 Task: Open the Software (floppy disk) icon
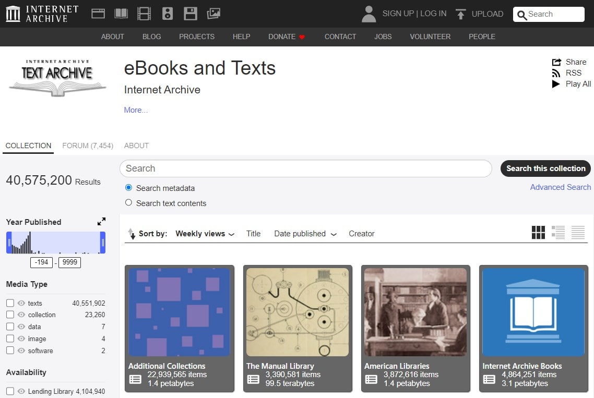tap(191, 14)
